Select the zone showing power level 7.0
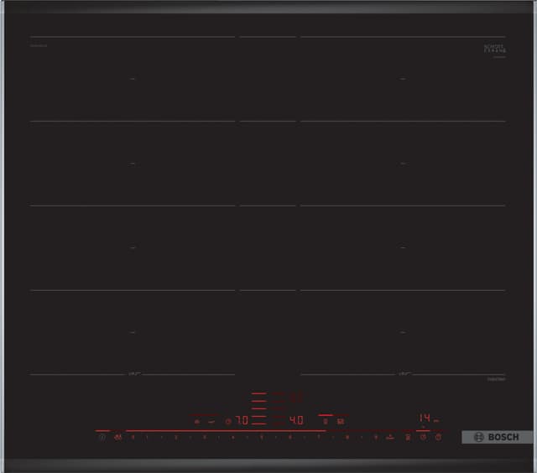This screenshot has width=537, height=473. point(241,420)
